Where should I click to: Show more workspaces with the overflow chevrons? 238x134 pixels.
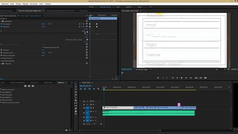[151, 7]
